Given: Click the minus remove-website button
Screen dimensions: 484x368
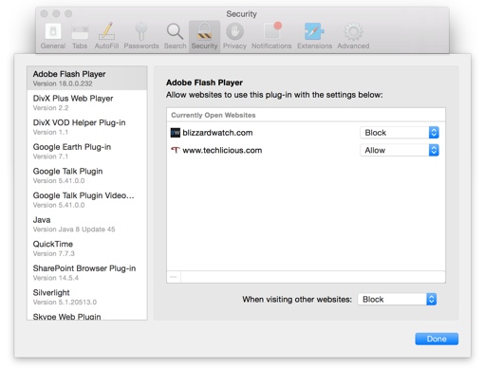Looking at the screenshot, I should click(174, 277).
